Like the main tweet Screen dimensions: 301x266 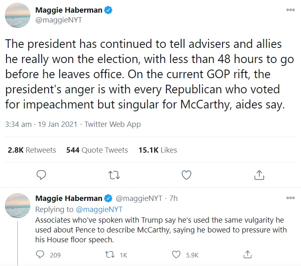pyautogui.click(x=186, y=175)
